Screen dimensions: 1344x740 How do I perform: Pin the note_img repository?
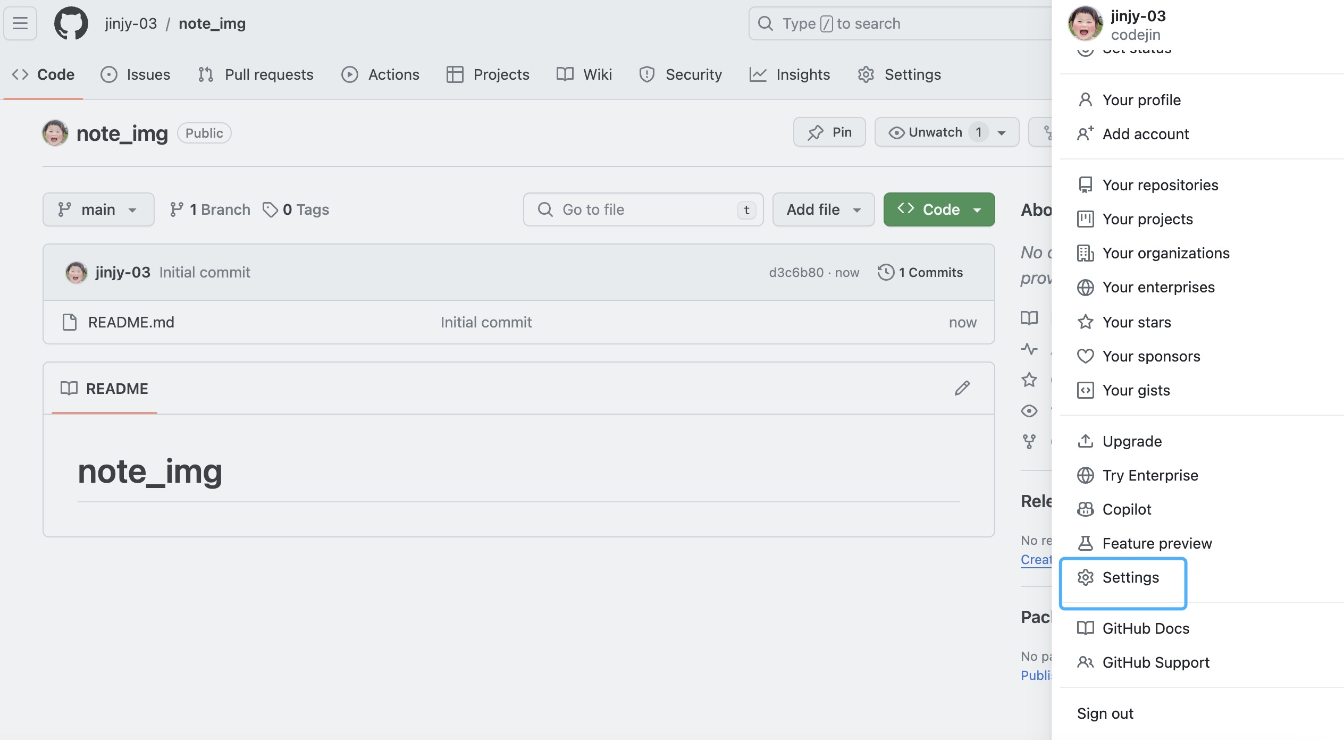tap(829, 132)
